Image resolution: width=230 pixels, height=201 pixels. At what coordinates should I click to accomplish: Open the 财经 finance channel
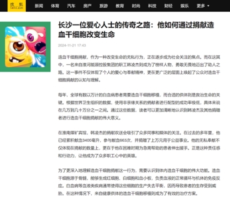[x=168, y=6]
